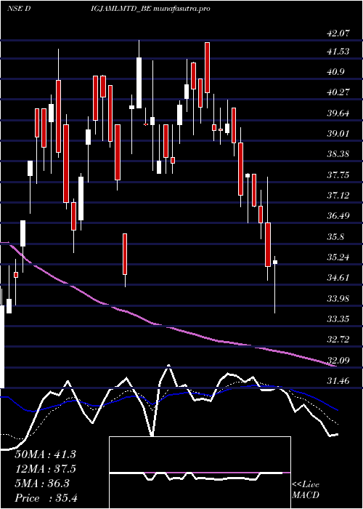Click the 35.8 price axis label

coord(336,237)
